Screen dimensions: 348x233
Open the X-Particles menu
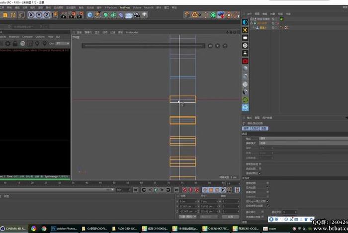(110, 7)
